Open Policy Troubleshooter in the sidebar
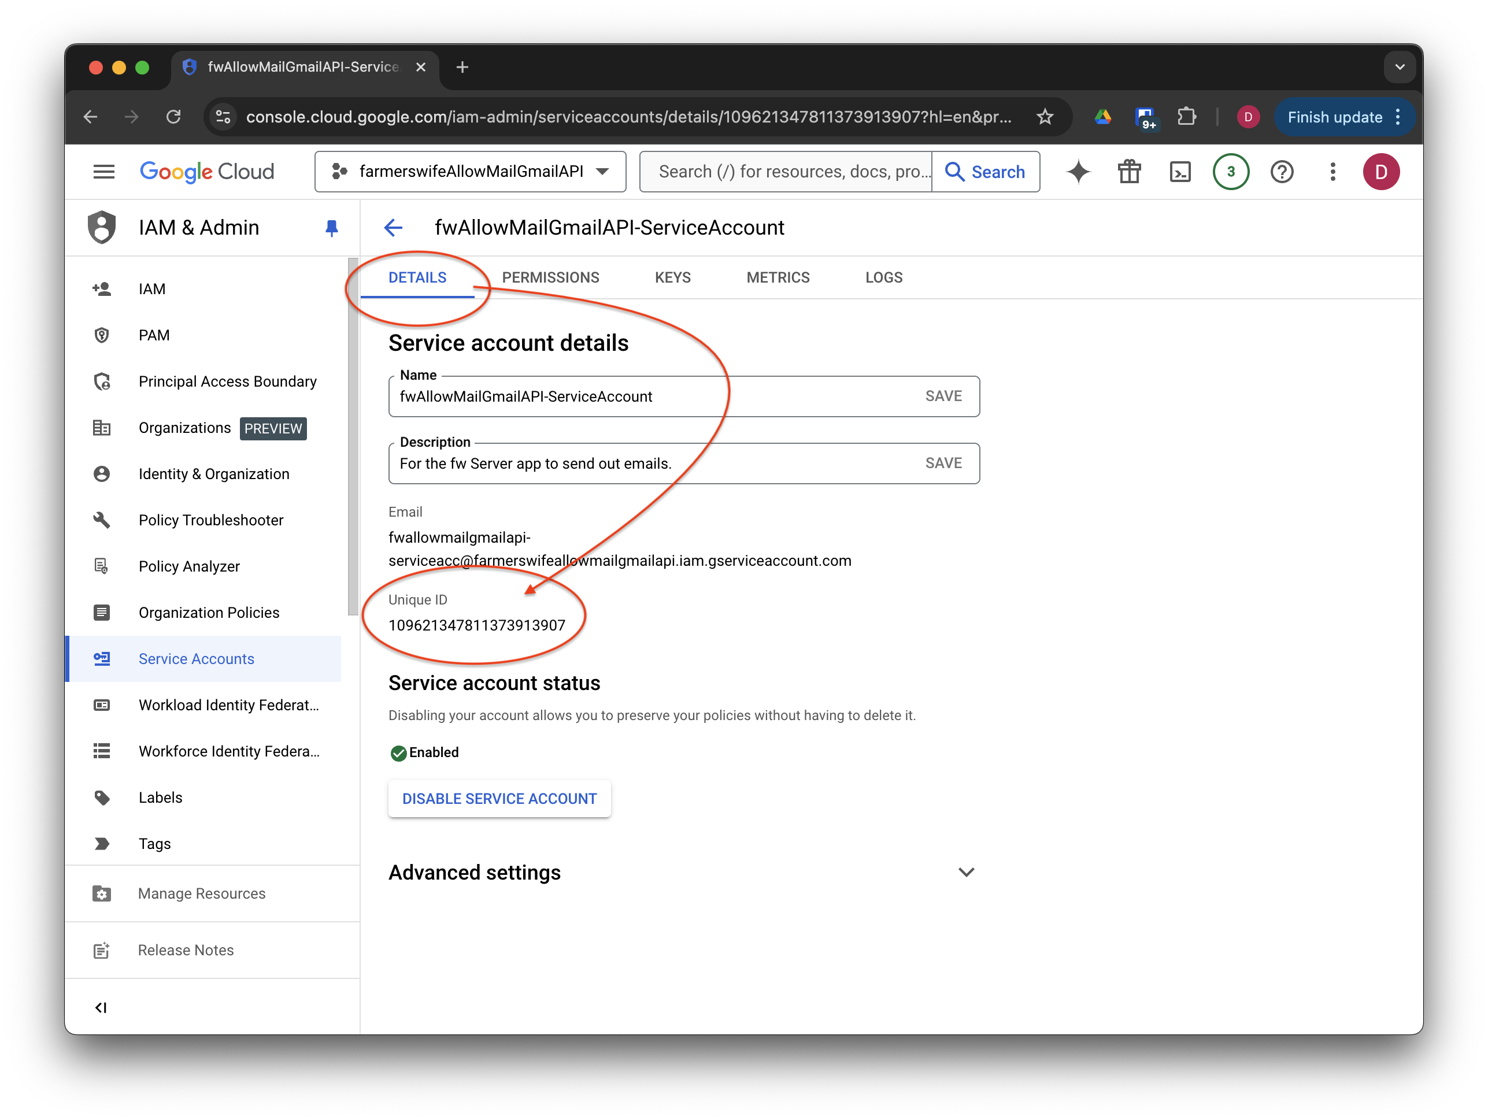Image resolution: width=1488 pixels, height=1120 pixels. [210, 520]
